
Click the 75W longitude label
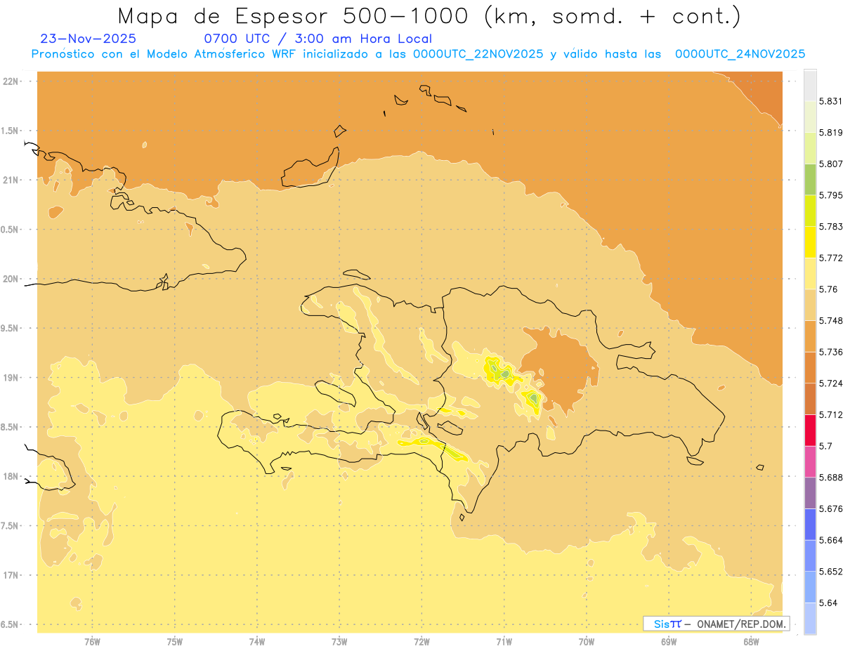(x=175, y=642)
